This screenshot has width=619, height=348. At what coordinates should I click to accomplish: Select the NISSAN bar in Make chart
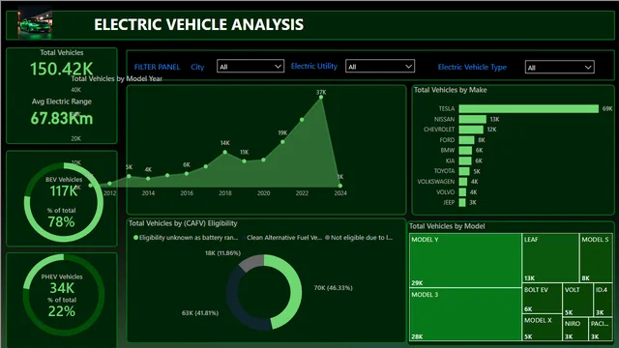tap(473, 119)
